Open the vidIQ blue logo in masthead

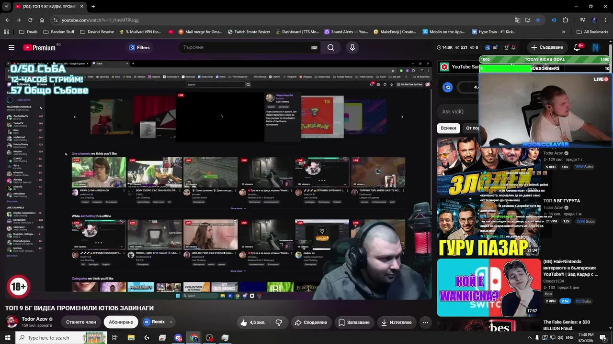coord(488,47)
